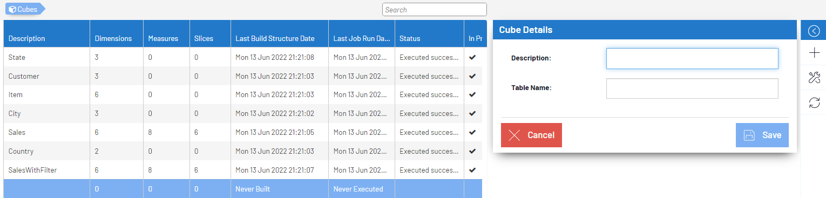Select the Country cube row

[x=243, y=151]
